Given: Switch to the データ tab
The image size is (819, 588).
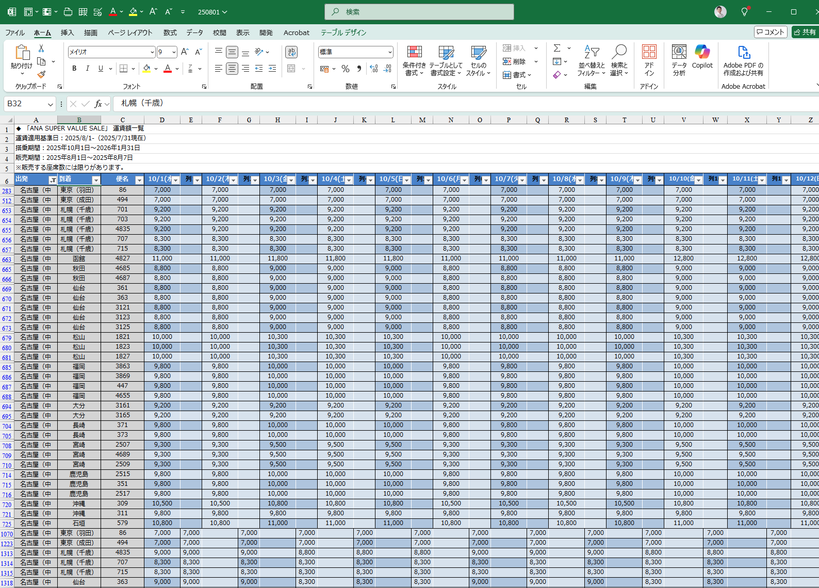Looking at the screenshot, I should [194, 32].
